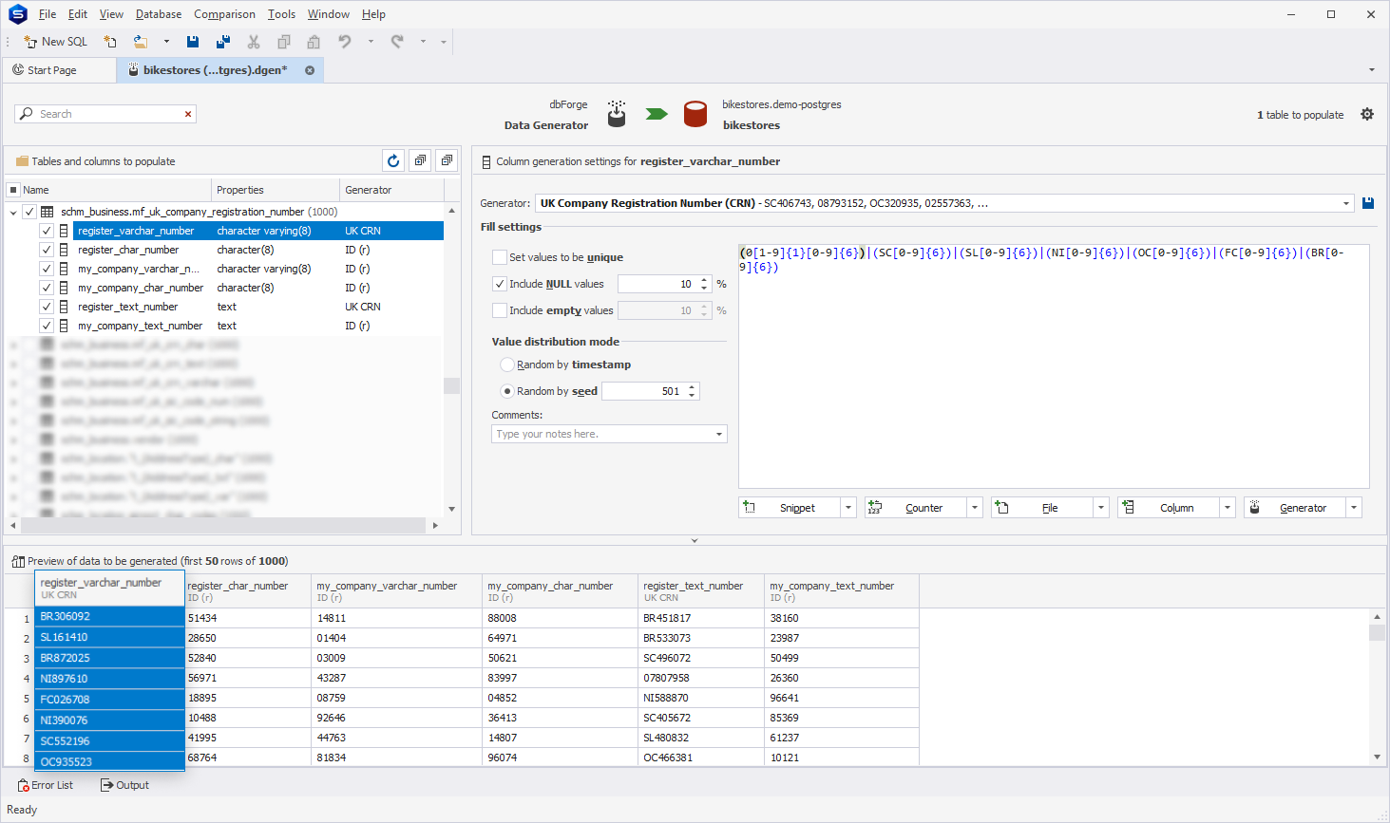Toggle Include NULL values checkbox

tap(499, 284)
